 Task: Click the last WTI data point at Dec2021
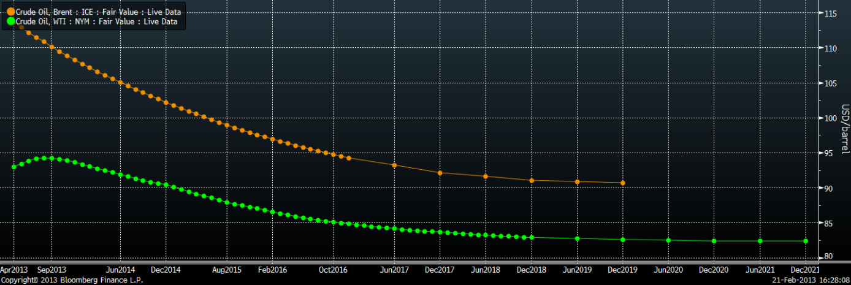806,241
